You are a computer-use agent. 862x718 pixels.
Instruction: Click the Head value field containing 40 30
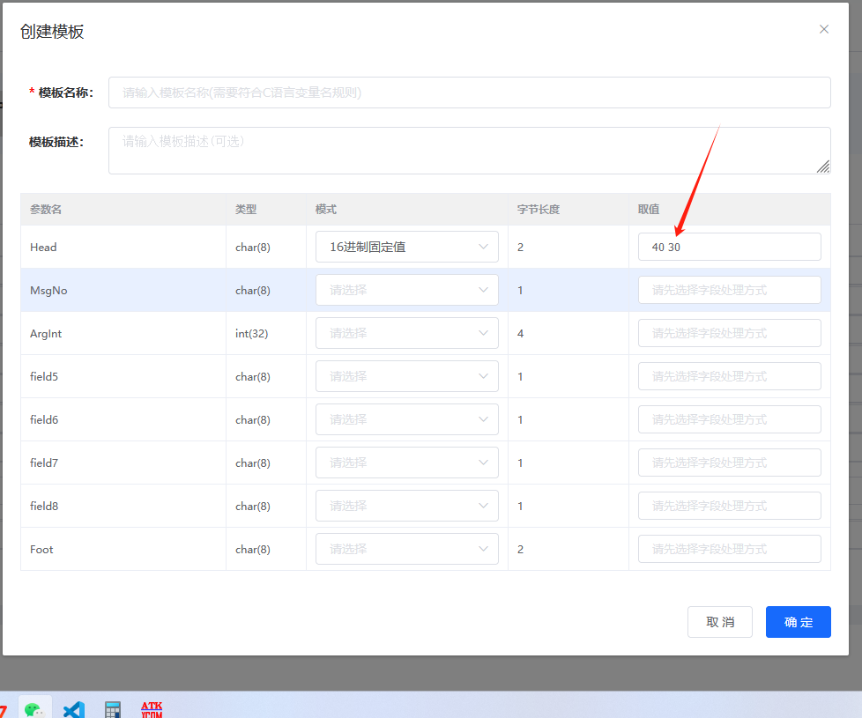(x=729, y=247)
